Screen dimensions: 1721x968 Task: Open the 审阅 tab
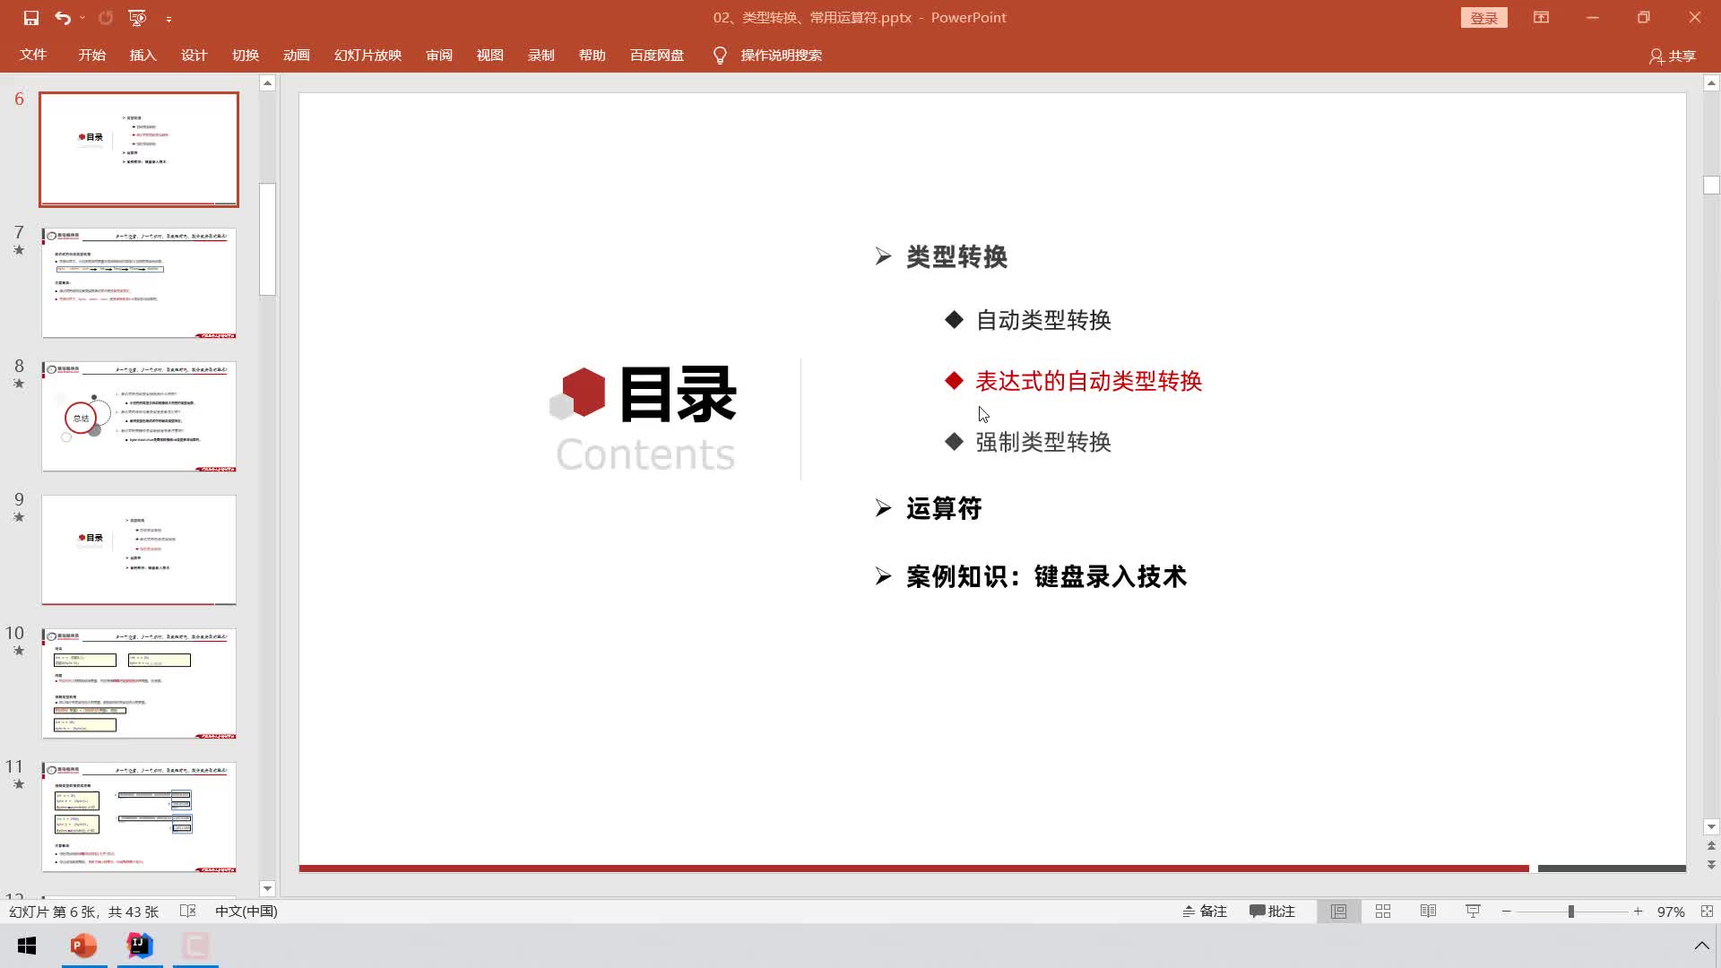pyautogui.click(x=438, y=55)
